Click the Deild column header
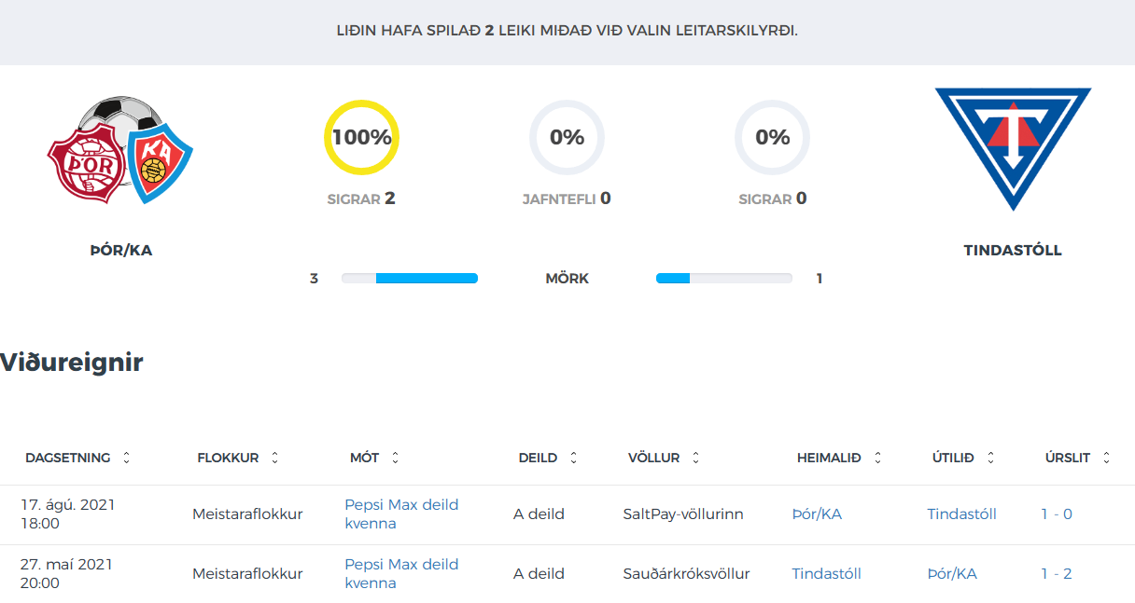1135x603 pixels. (x=538, y=458)
